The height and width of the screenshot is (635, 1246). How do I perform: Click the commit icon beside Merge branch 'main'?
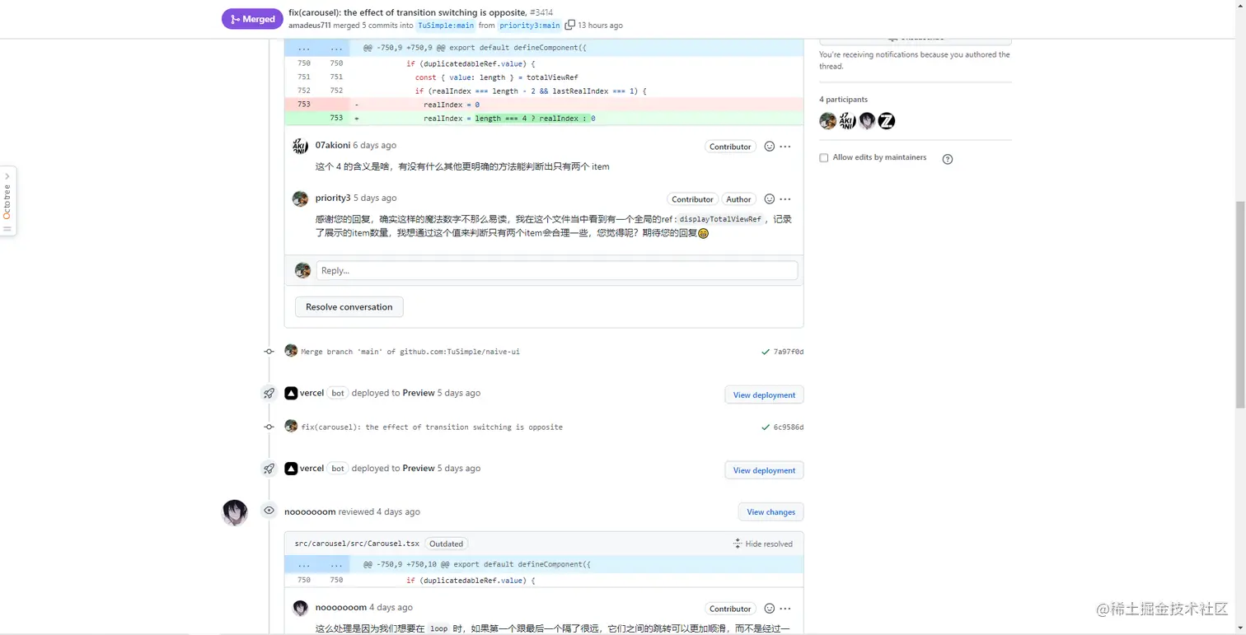269,352
